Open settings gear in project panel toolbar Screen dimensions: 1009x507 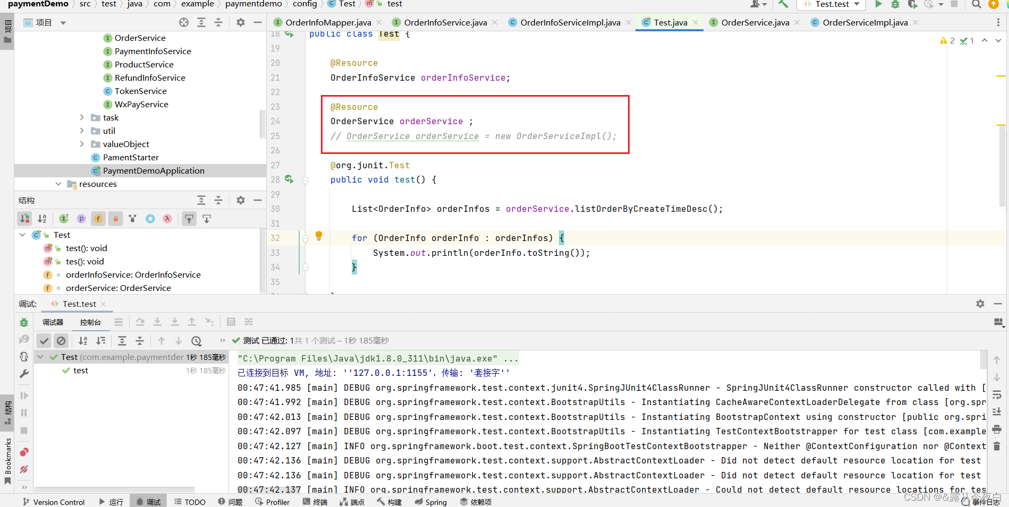tap(240, 22)
